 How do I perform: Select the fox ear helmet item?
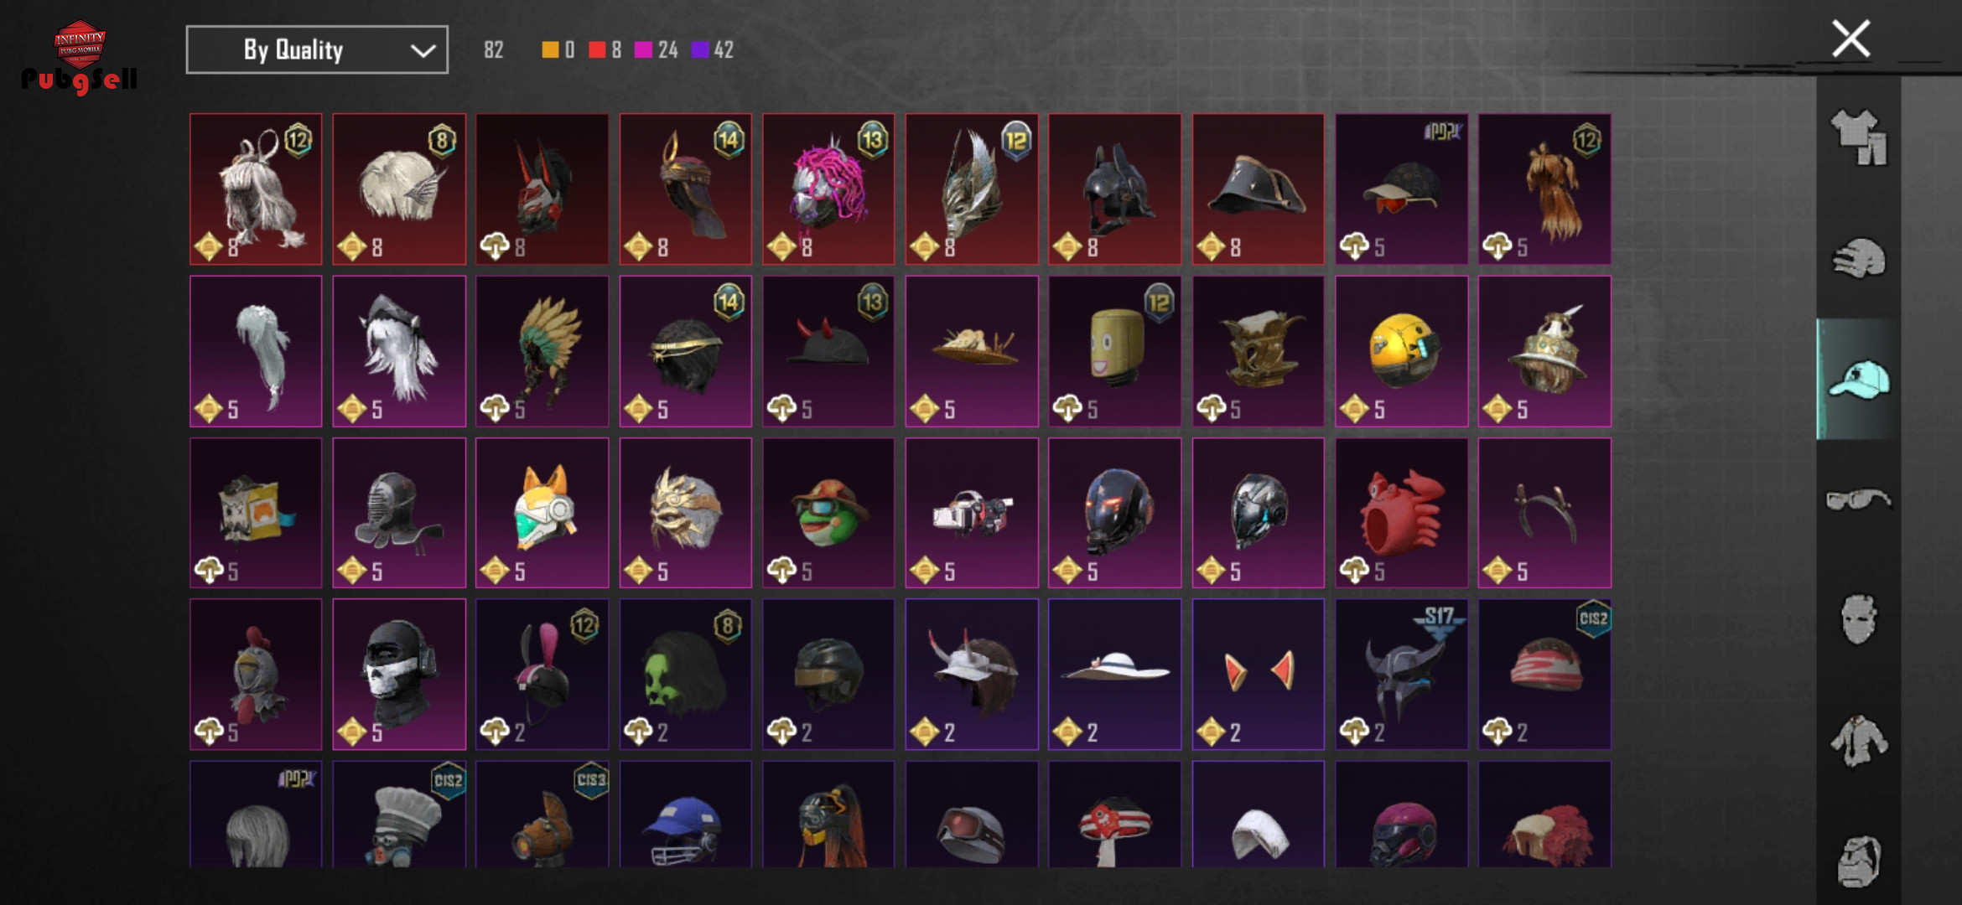click(x=542, y=513)
